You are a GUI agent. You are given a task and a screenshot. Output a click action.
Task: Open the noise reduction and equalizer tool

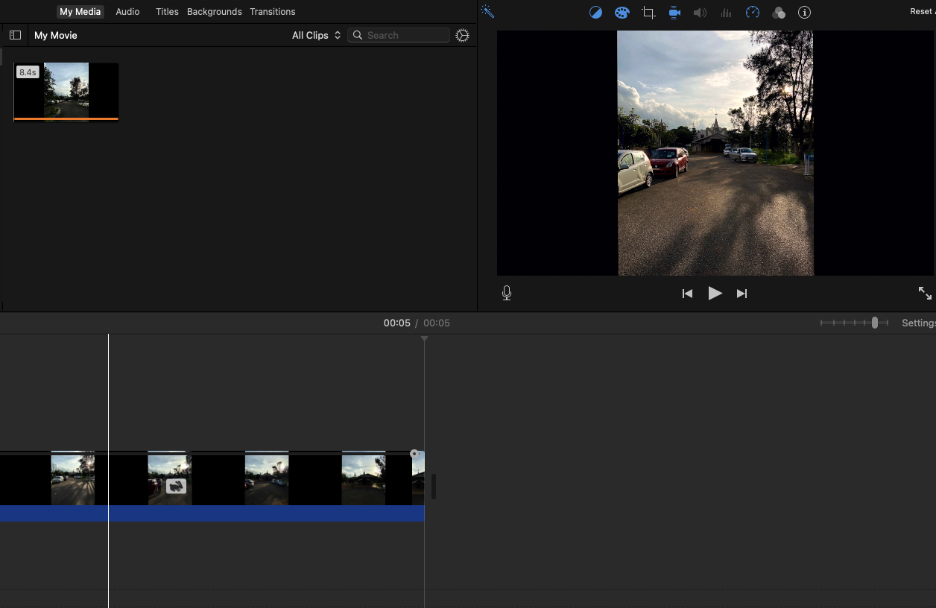(x=726, y=13)
